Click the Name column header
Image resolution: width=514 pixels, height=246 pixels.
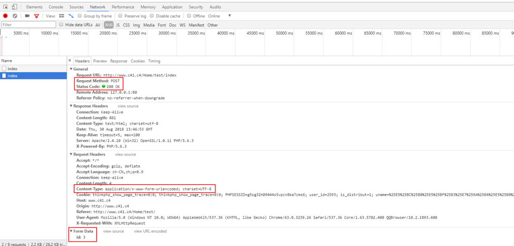(x=33, y=61)
